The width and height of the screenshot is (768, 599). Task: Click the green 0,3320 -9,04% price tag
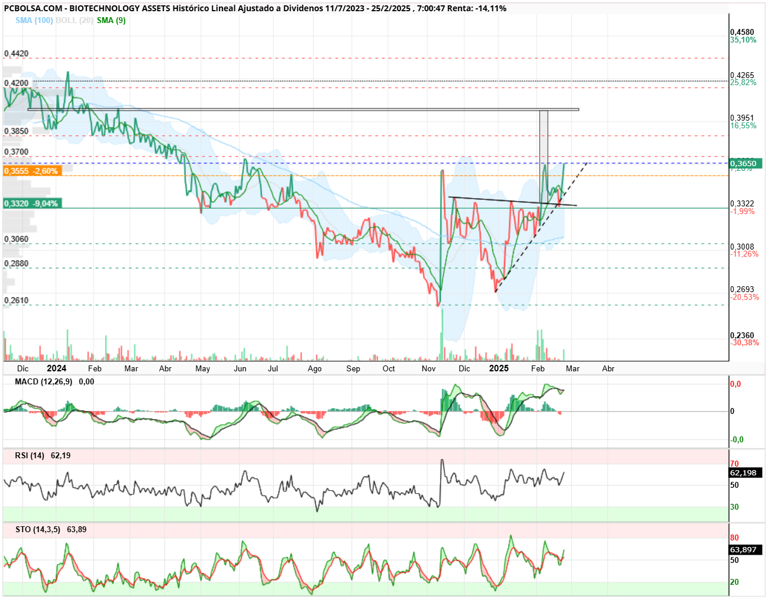pyautogui.click(x=32, y=203)
